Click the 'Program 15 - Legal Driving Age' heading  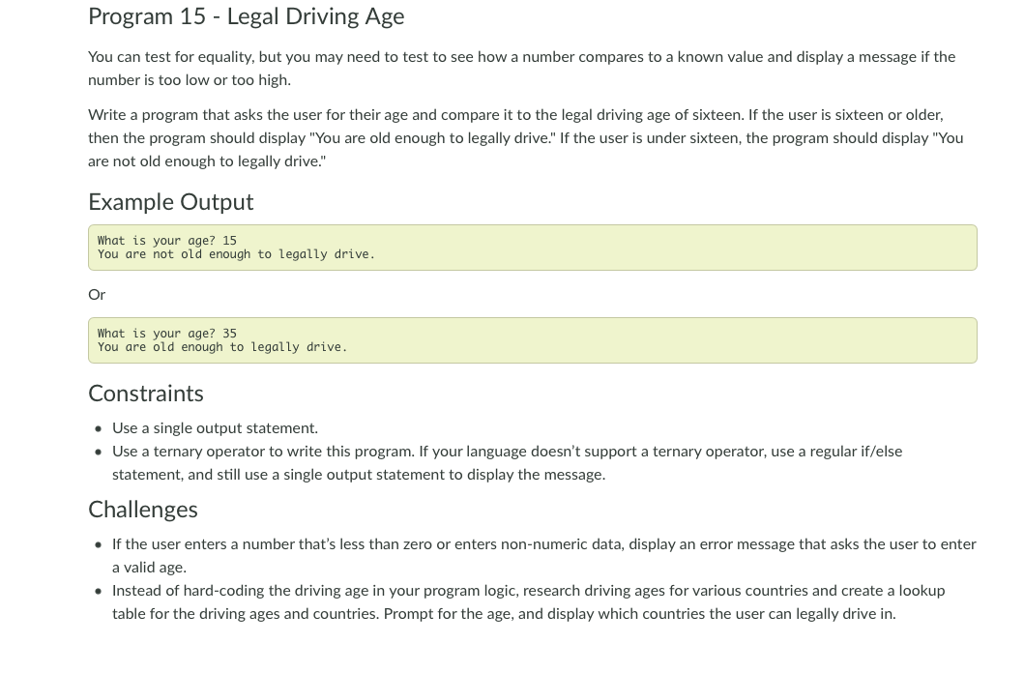pos(247,16)
